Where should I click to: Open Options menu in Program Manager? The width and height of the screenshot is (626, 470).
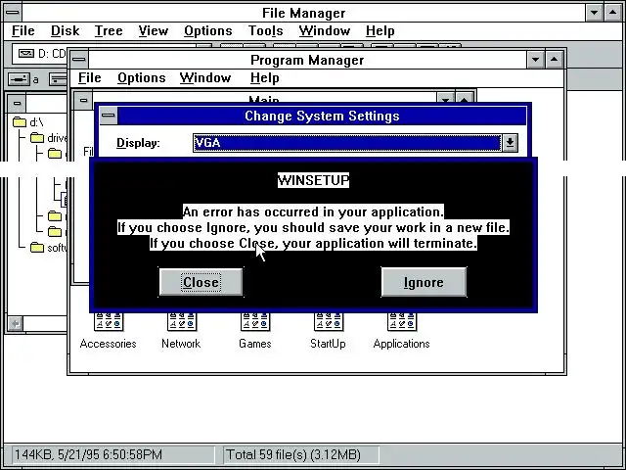pos(141,77)
